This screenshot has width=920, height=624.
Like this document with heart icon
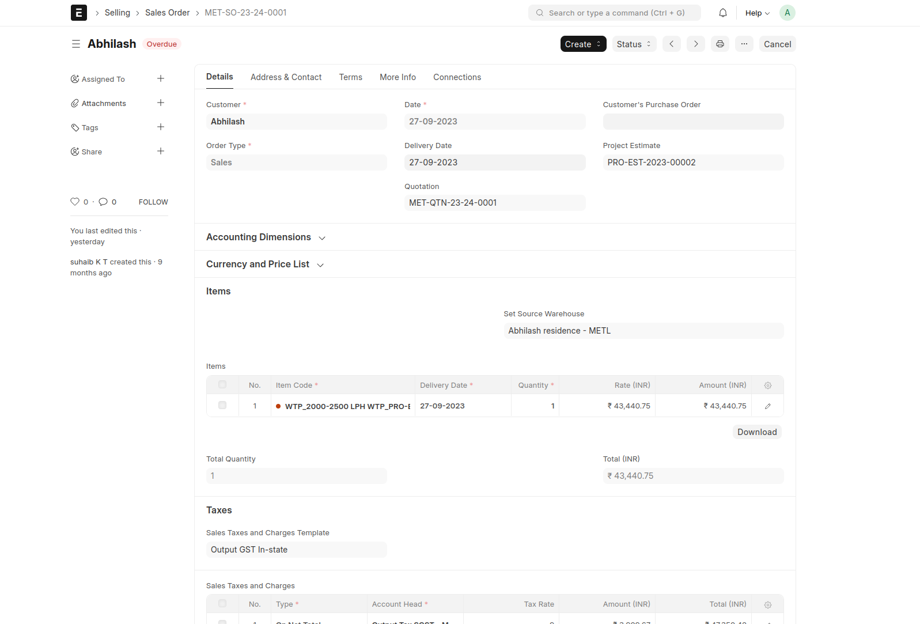(x=75, y=202)
